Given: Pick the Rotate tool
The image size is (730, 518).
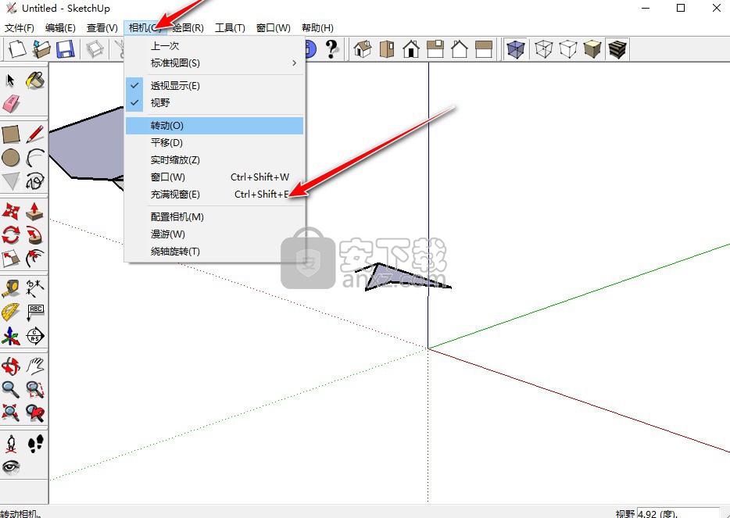Looking at the screenshot, I should 11,235.
